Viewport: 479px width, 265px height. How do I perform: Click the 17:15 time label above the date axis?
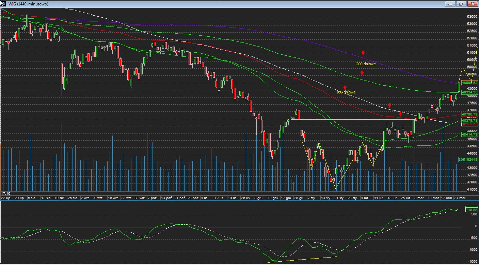pos(5,193)
